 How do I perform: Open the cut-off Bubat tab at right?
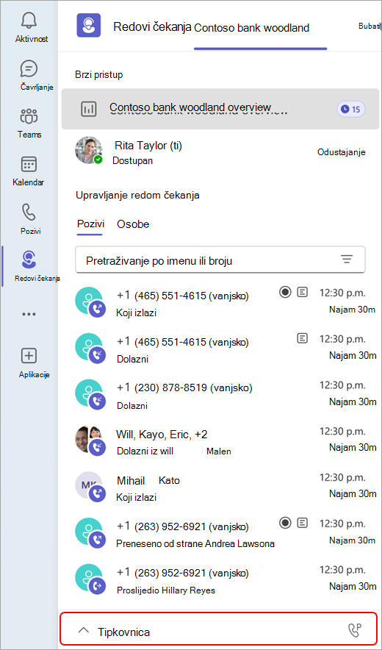coord(370,26)
